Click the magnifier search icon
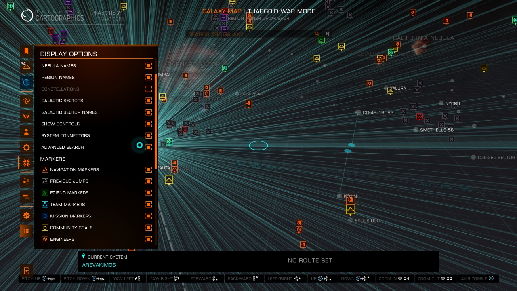This screenshot has height=291, width=517. [317, 34]
